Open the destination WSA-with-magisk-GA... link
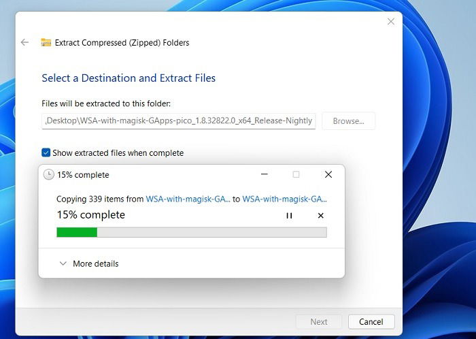 pyautogui.click(x=284, y=199)
